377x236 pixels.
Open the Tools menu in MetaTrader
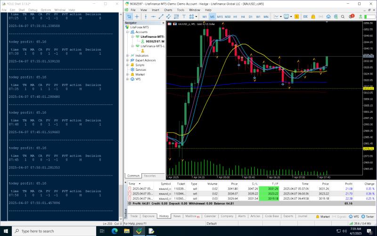pyautogui.click(x=180, y=10)
